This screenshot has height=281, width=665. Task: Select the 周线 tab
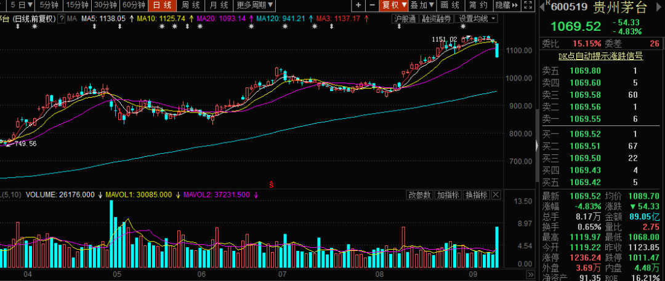[190, 5]
